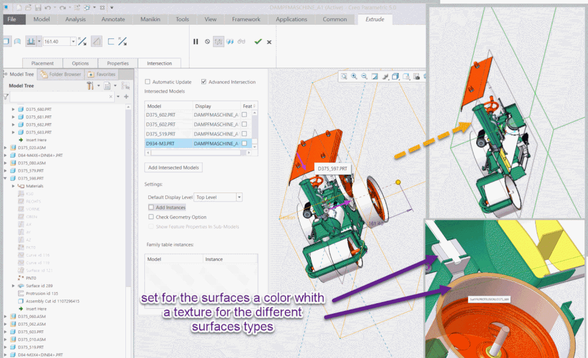Collapse the D375_598.PRT tree node
The width and height of the screenshot is (588, 358).
(x=5, y=178)
